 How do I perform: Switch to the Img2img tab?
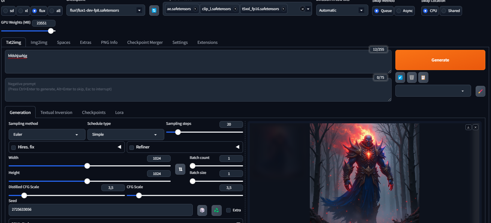(x=39, y=42)
